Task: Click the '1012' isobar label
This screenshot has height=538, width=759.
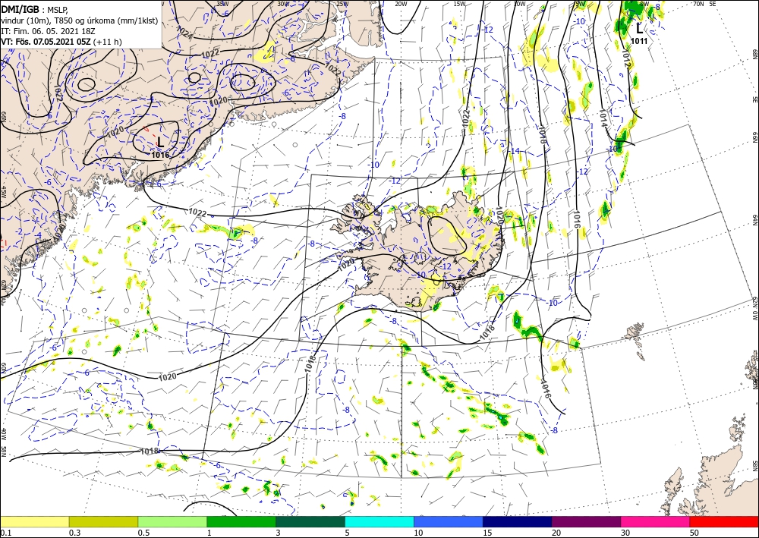Action: tap(625, 59)
